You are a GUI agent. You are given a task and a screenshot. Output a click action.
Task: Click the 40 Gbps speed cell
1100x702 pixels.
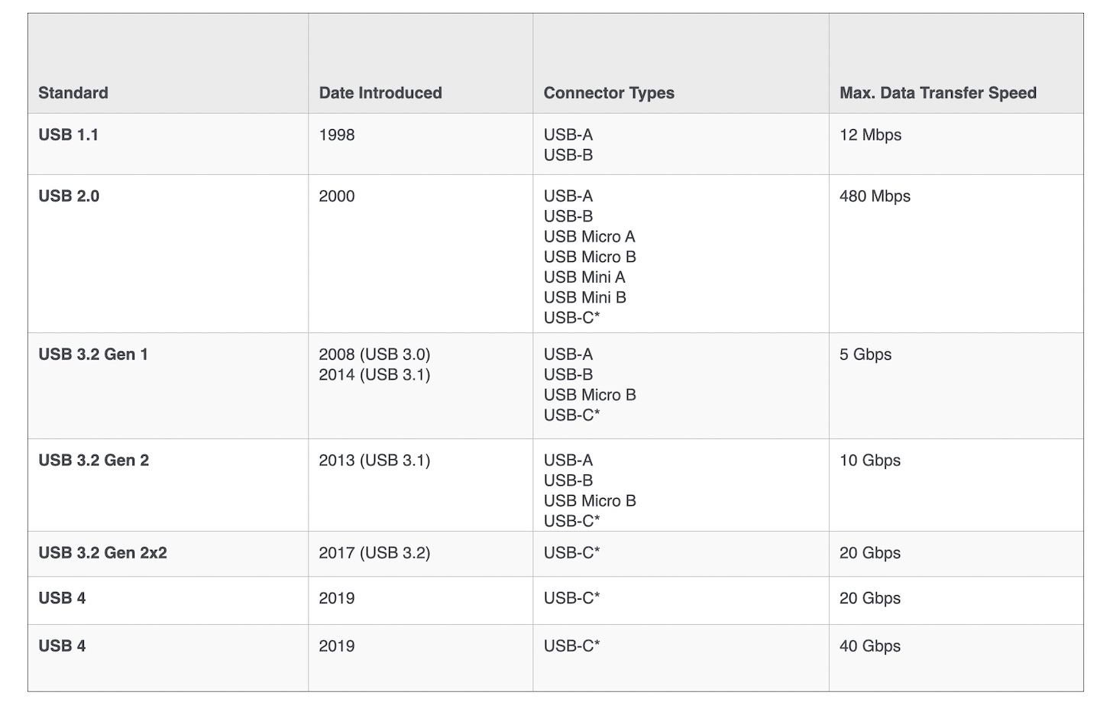click(x=870, y=646)
